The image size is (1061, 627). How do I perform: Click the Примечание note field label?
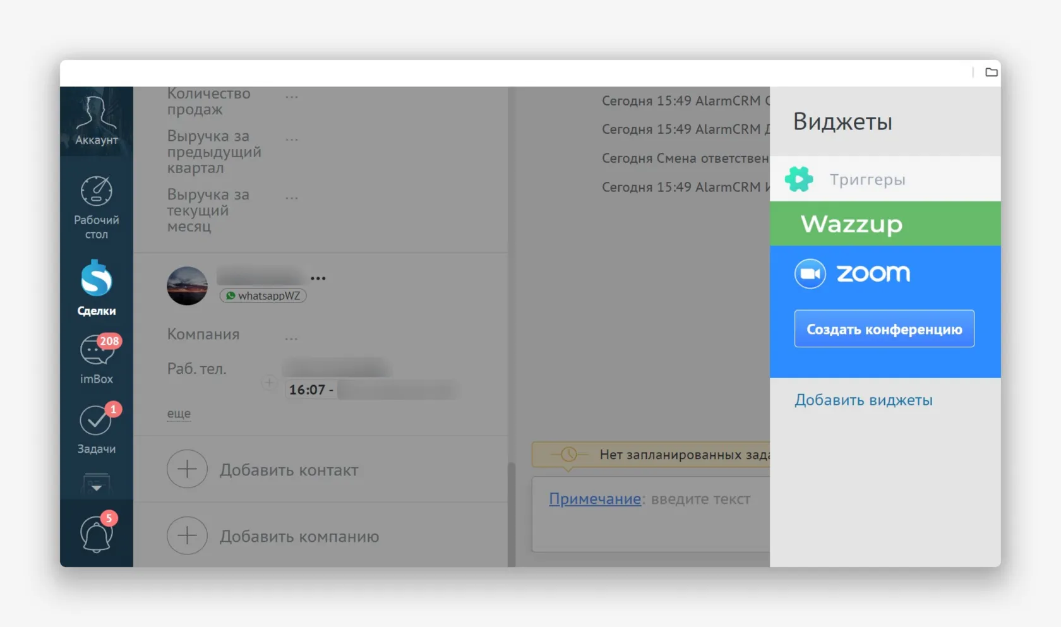[594, 499]
